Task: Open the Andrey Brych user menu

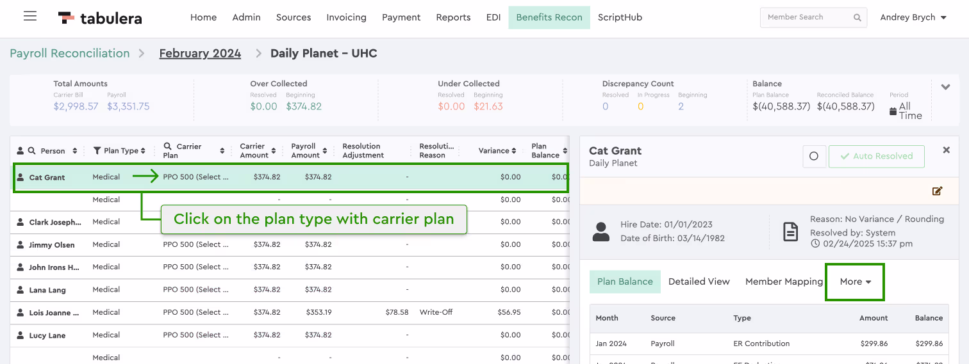Action: 913,17
